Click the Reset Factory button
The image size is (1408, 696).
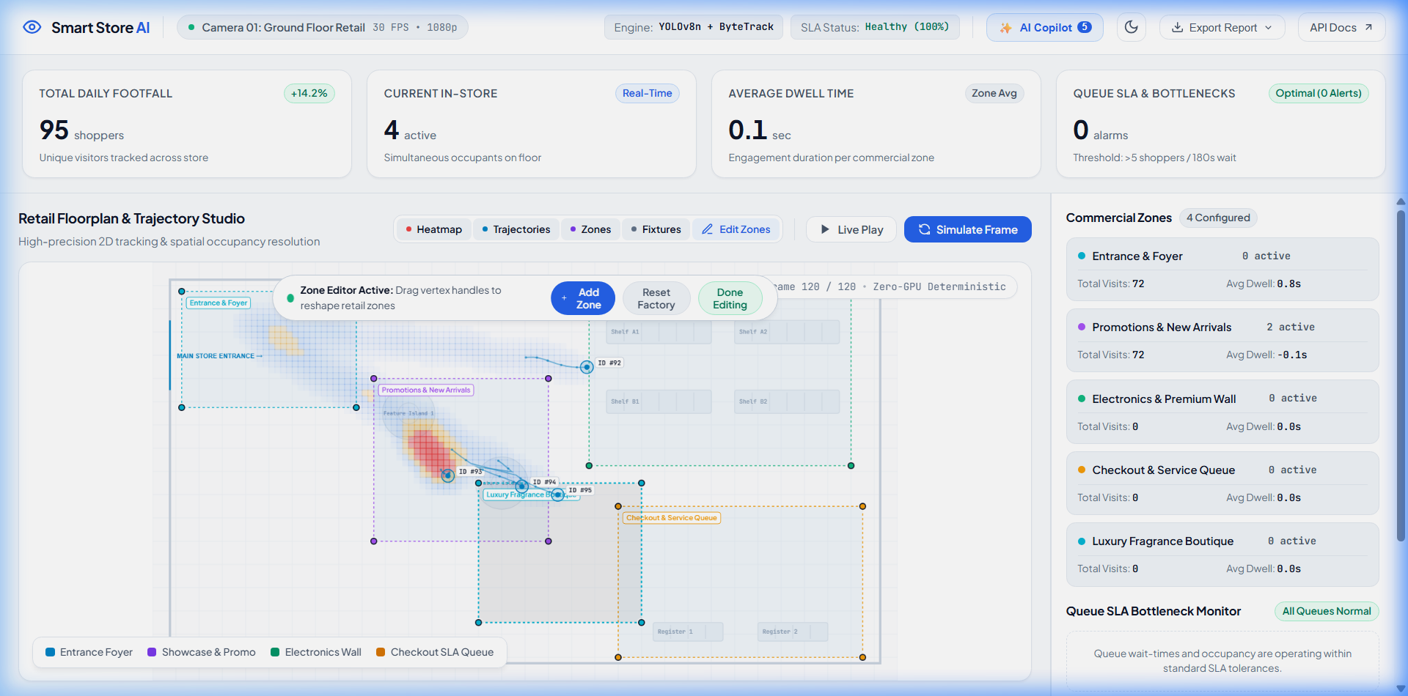pyautogui.click(x=656, y=298)
